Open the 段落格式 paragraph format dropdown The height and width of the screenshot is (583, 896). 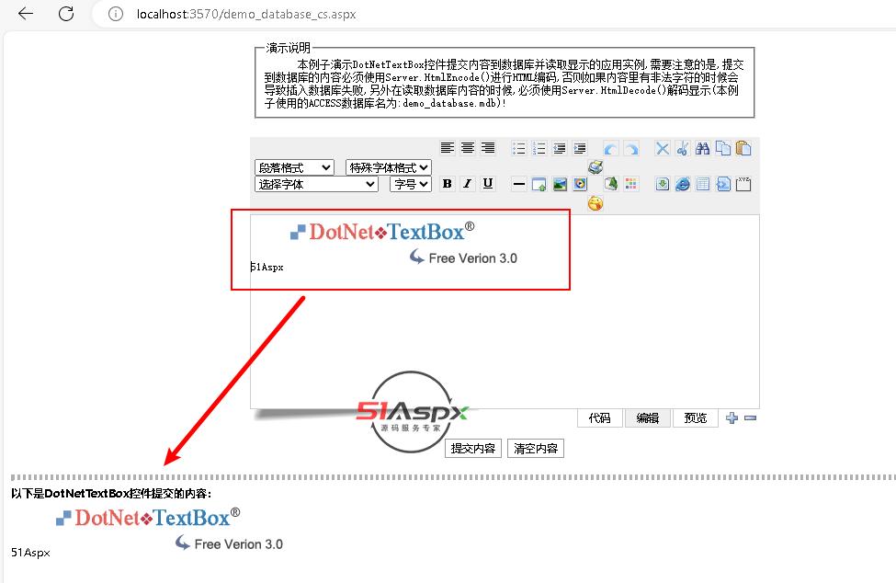294,167
